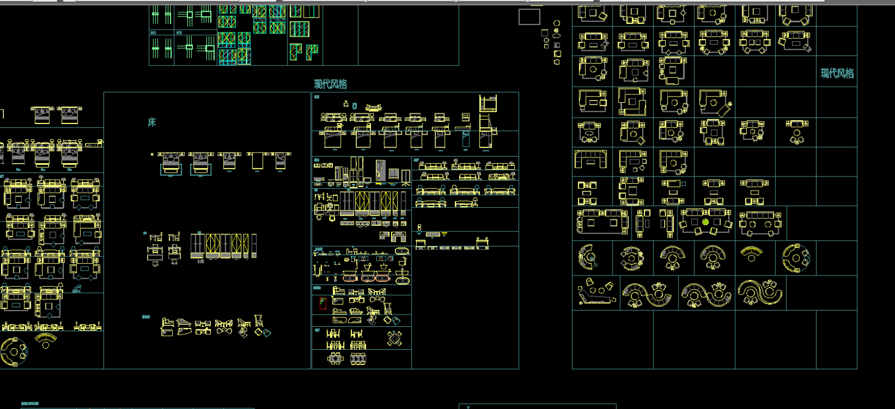Select the first bed with cyan rug in 床 panel
Screen dimensions: 895x409
coord(171,163)
